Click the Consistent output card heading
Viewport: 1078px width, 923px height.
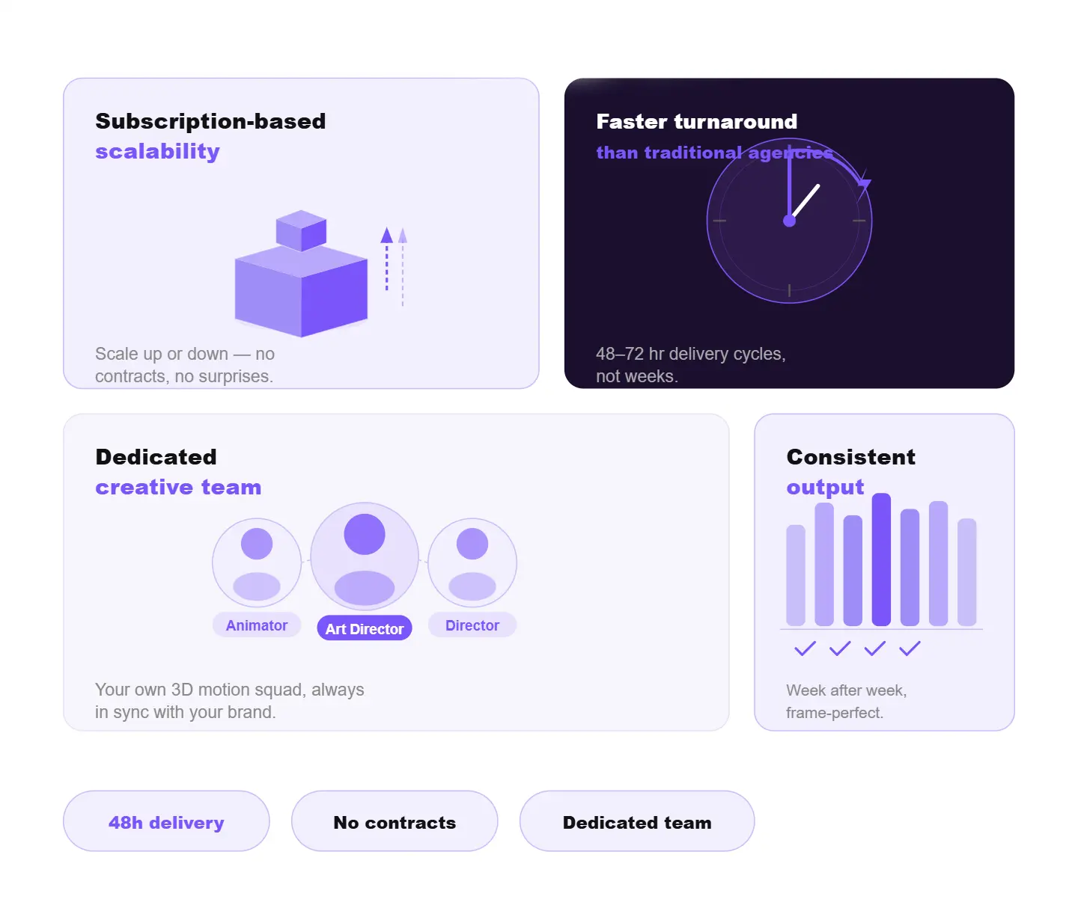pos(850,471)
